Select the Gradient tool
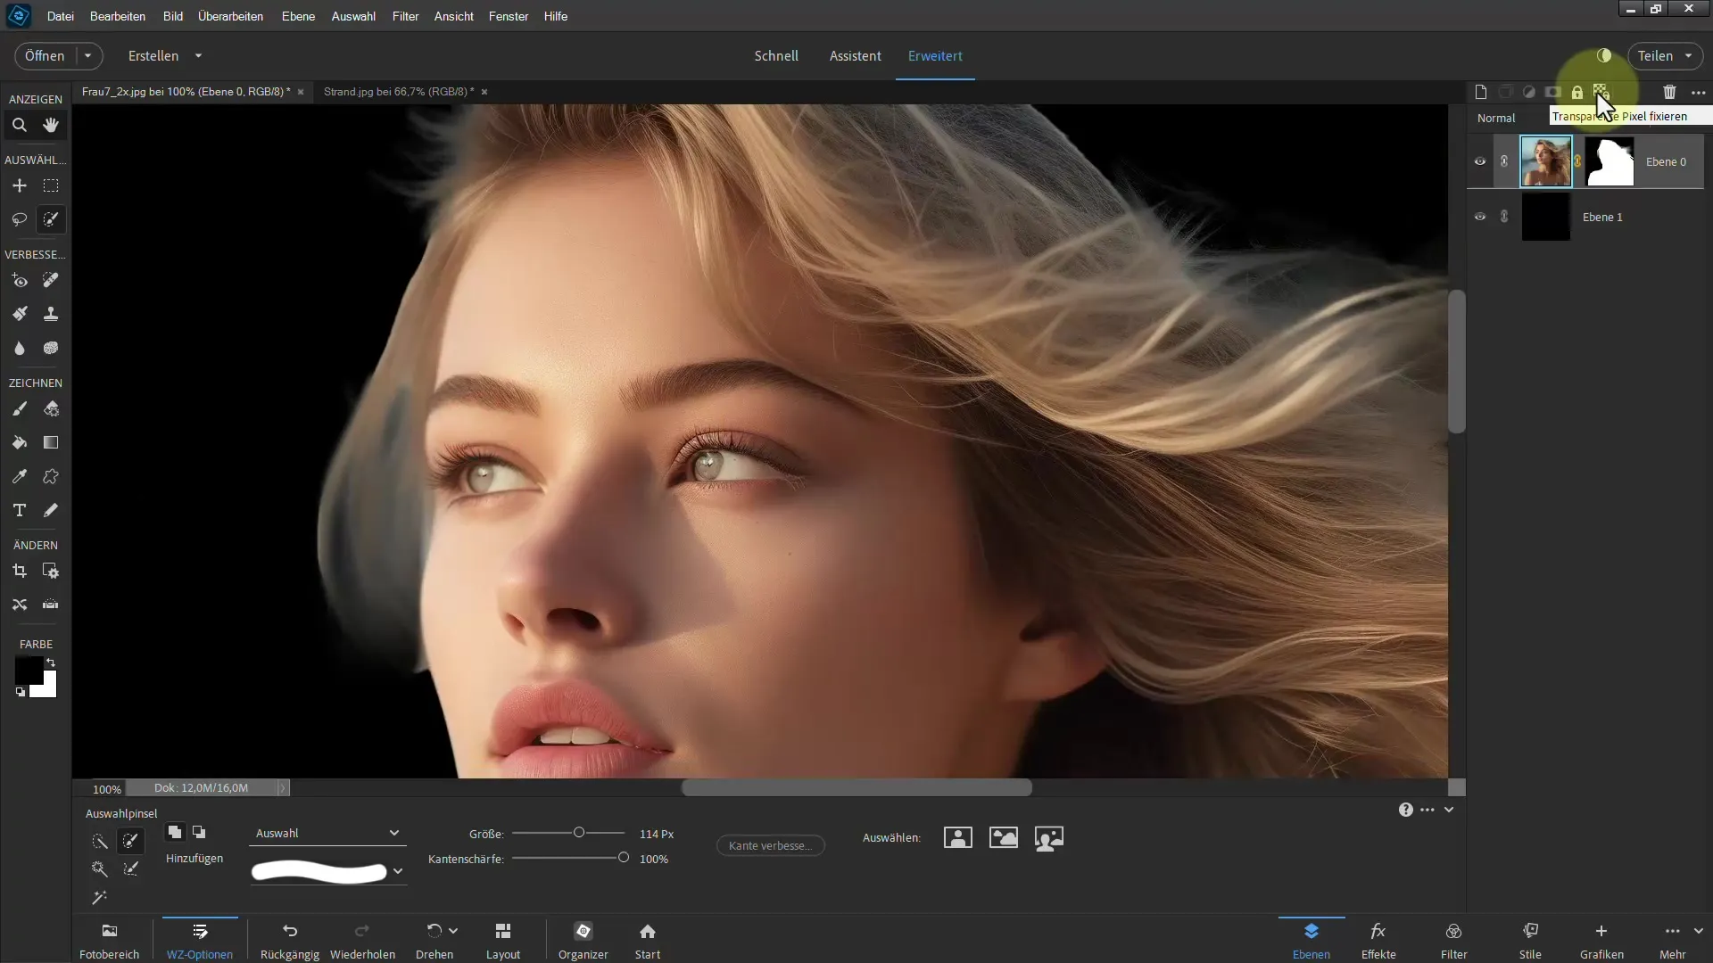Screen dimensions: 1713x963 (51, 443)
